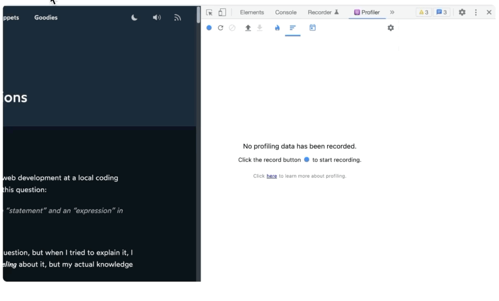Open the RSS feed icon
499x301 pixels.
click(x=177, y=18)
